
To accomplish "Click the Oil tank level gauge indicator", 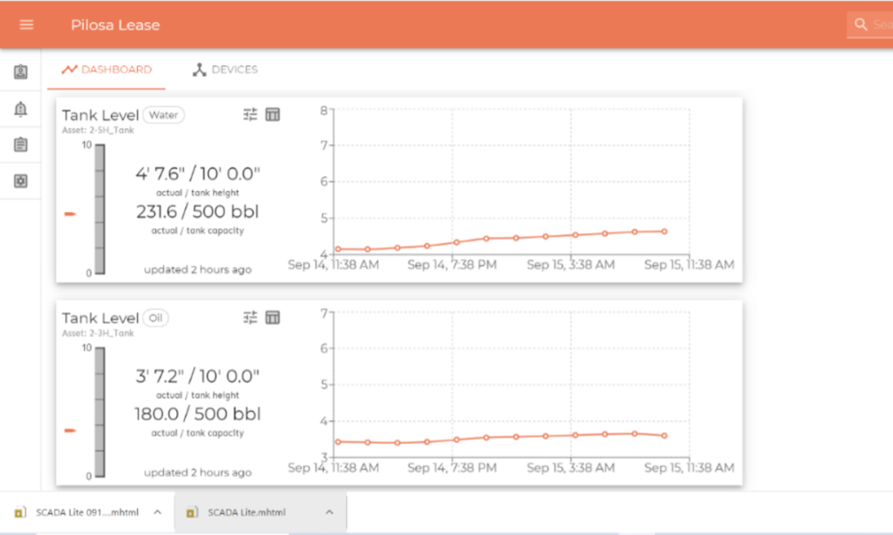I will pyautogui.click(x=72, y=430).
